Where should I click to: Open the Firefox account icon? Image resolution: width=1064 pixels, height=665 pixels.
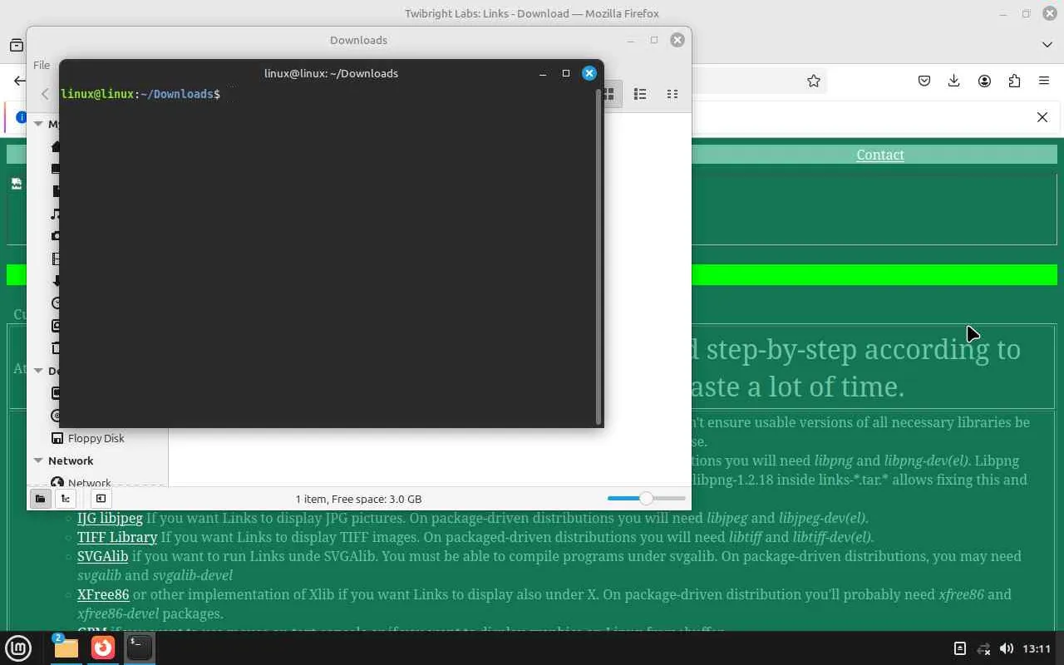point(984,81)
